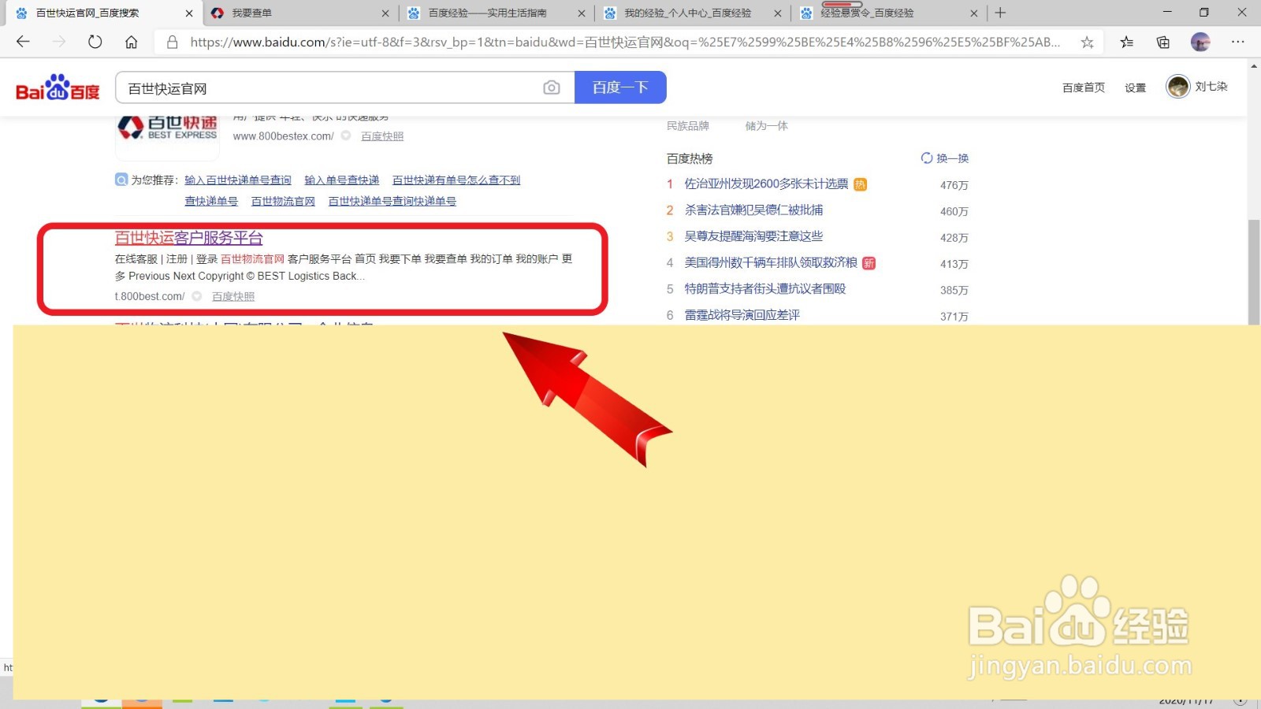Click the 百度热榜 heading

point(690,158)
